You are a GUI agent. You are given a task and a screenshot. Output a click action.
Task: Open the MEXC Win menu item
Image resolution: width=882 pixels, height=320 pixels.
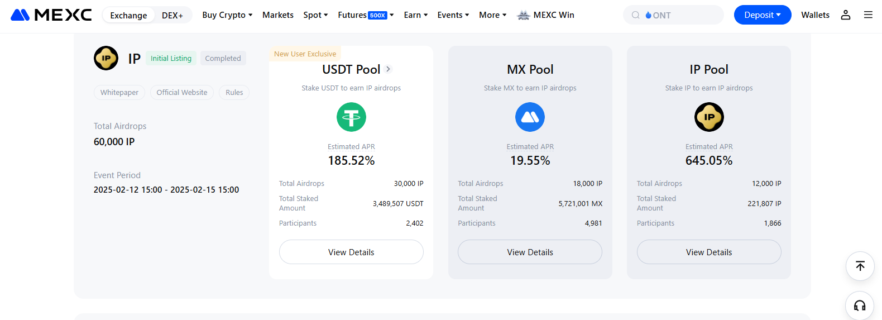coord(546,15)
